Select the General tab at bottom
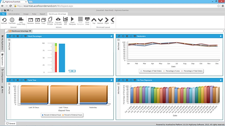Viewport: 225px width, 126px height. pos(11,124)
